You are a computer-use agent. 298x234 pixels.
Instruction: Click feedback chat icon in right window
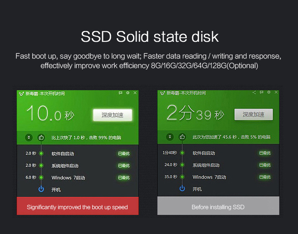pyautogui.click(x=261, y=92)
